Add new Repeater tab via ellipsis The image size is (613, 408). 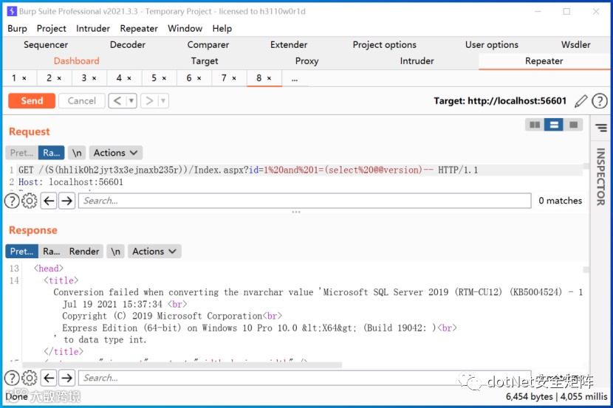295,78
